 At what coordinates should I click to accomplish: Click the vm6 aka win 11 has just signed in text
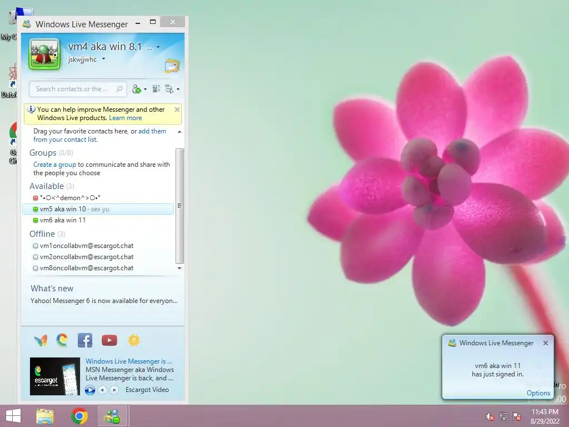497,370
